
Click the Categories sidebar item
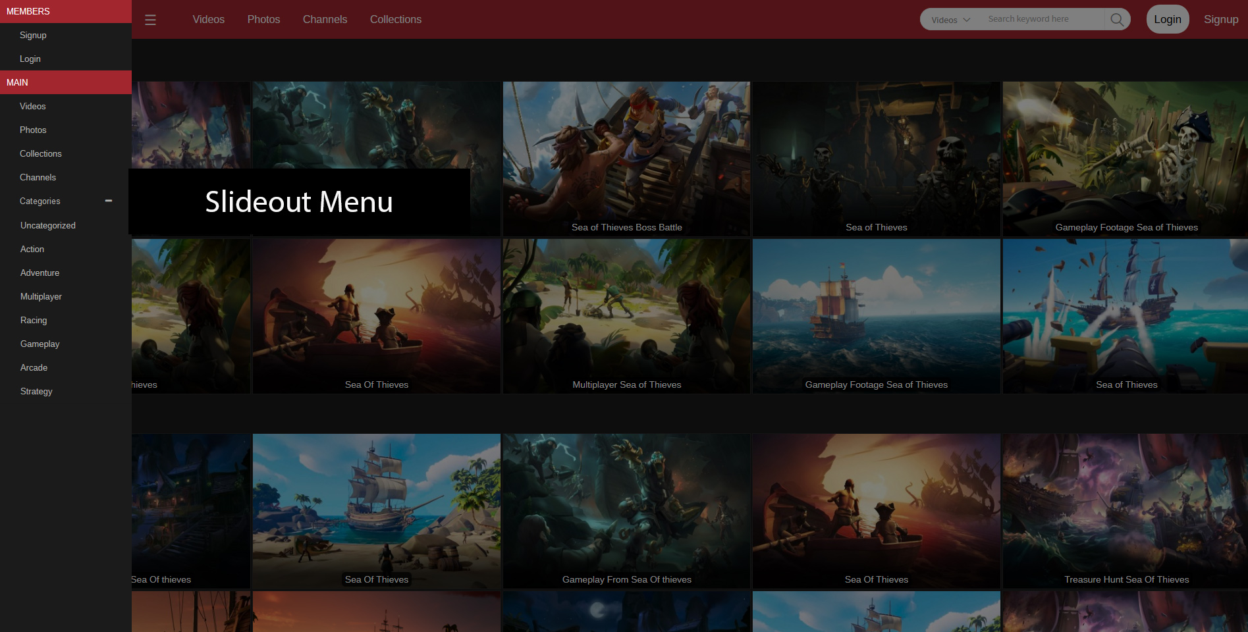[x=66, y=201]
